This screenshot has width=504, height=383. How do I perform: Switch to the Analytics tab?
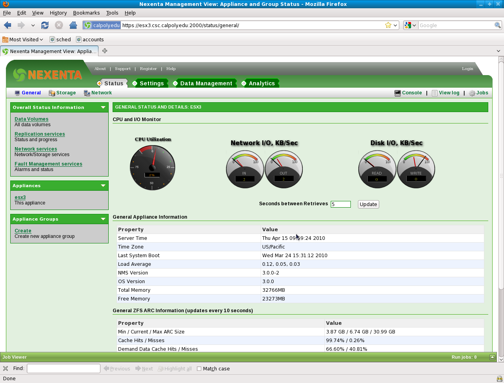click(x=261, y=83)
